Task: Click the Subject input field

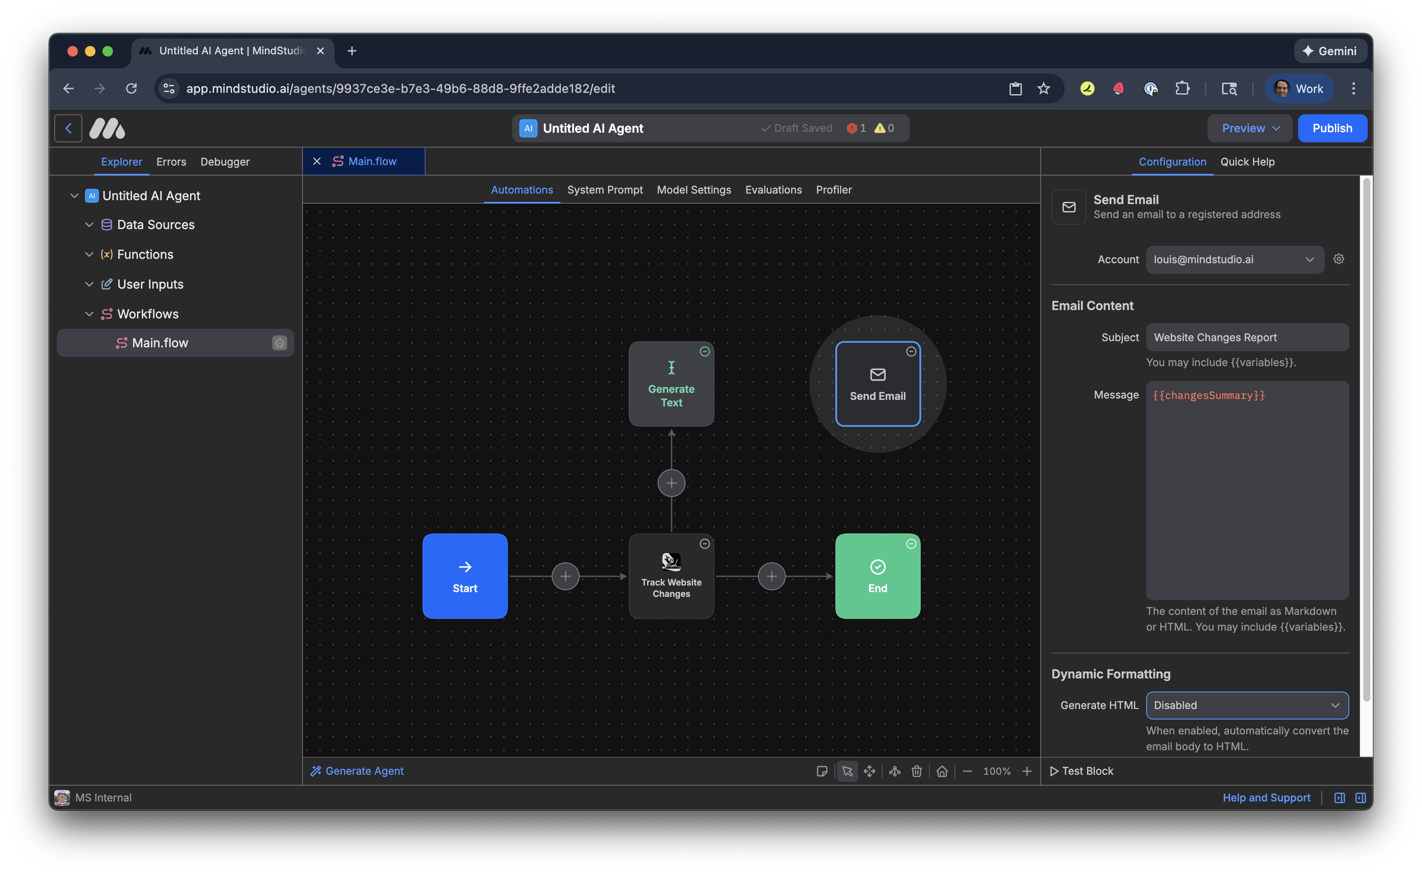Action: point(1247,337)
